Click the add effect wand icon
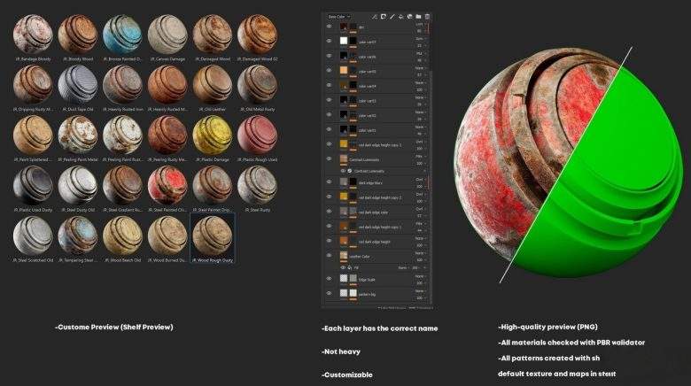The width and height of the screenshot is (691, 386). tap(375, 16)
